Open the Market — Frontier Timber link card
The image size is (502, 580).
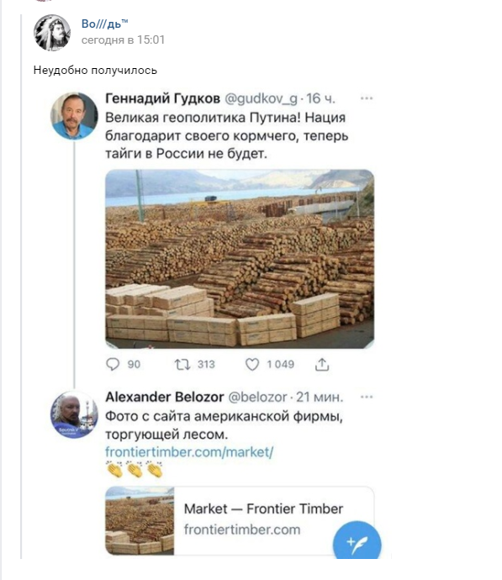(x=240, y=521)
